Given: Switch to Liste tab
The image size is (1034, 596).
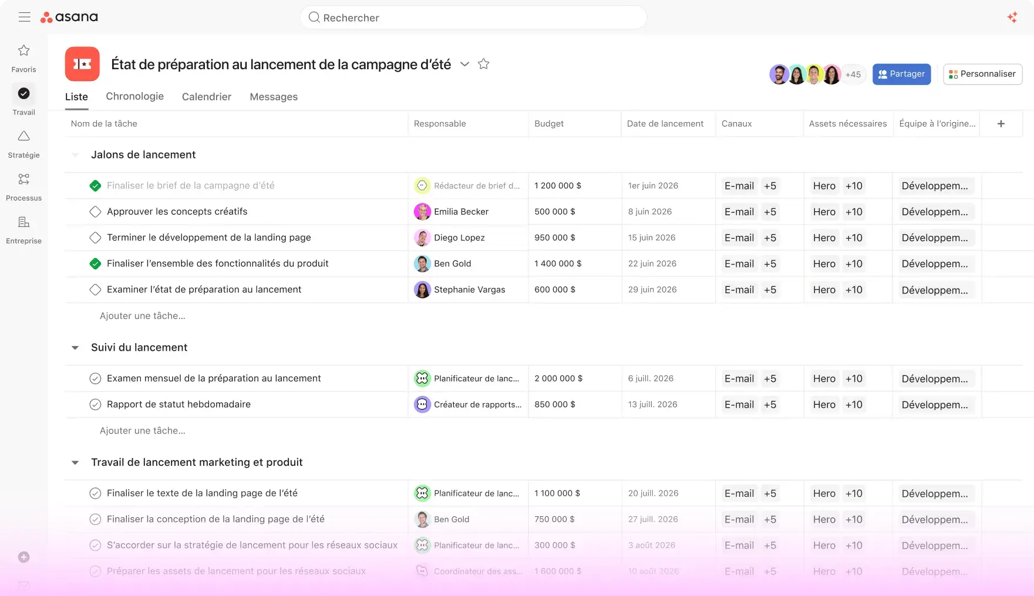Looking at the screenshot, I should [x=76, y=97].
